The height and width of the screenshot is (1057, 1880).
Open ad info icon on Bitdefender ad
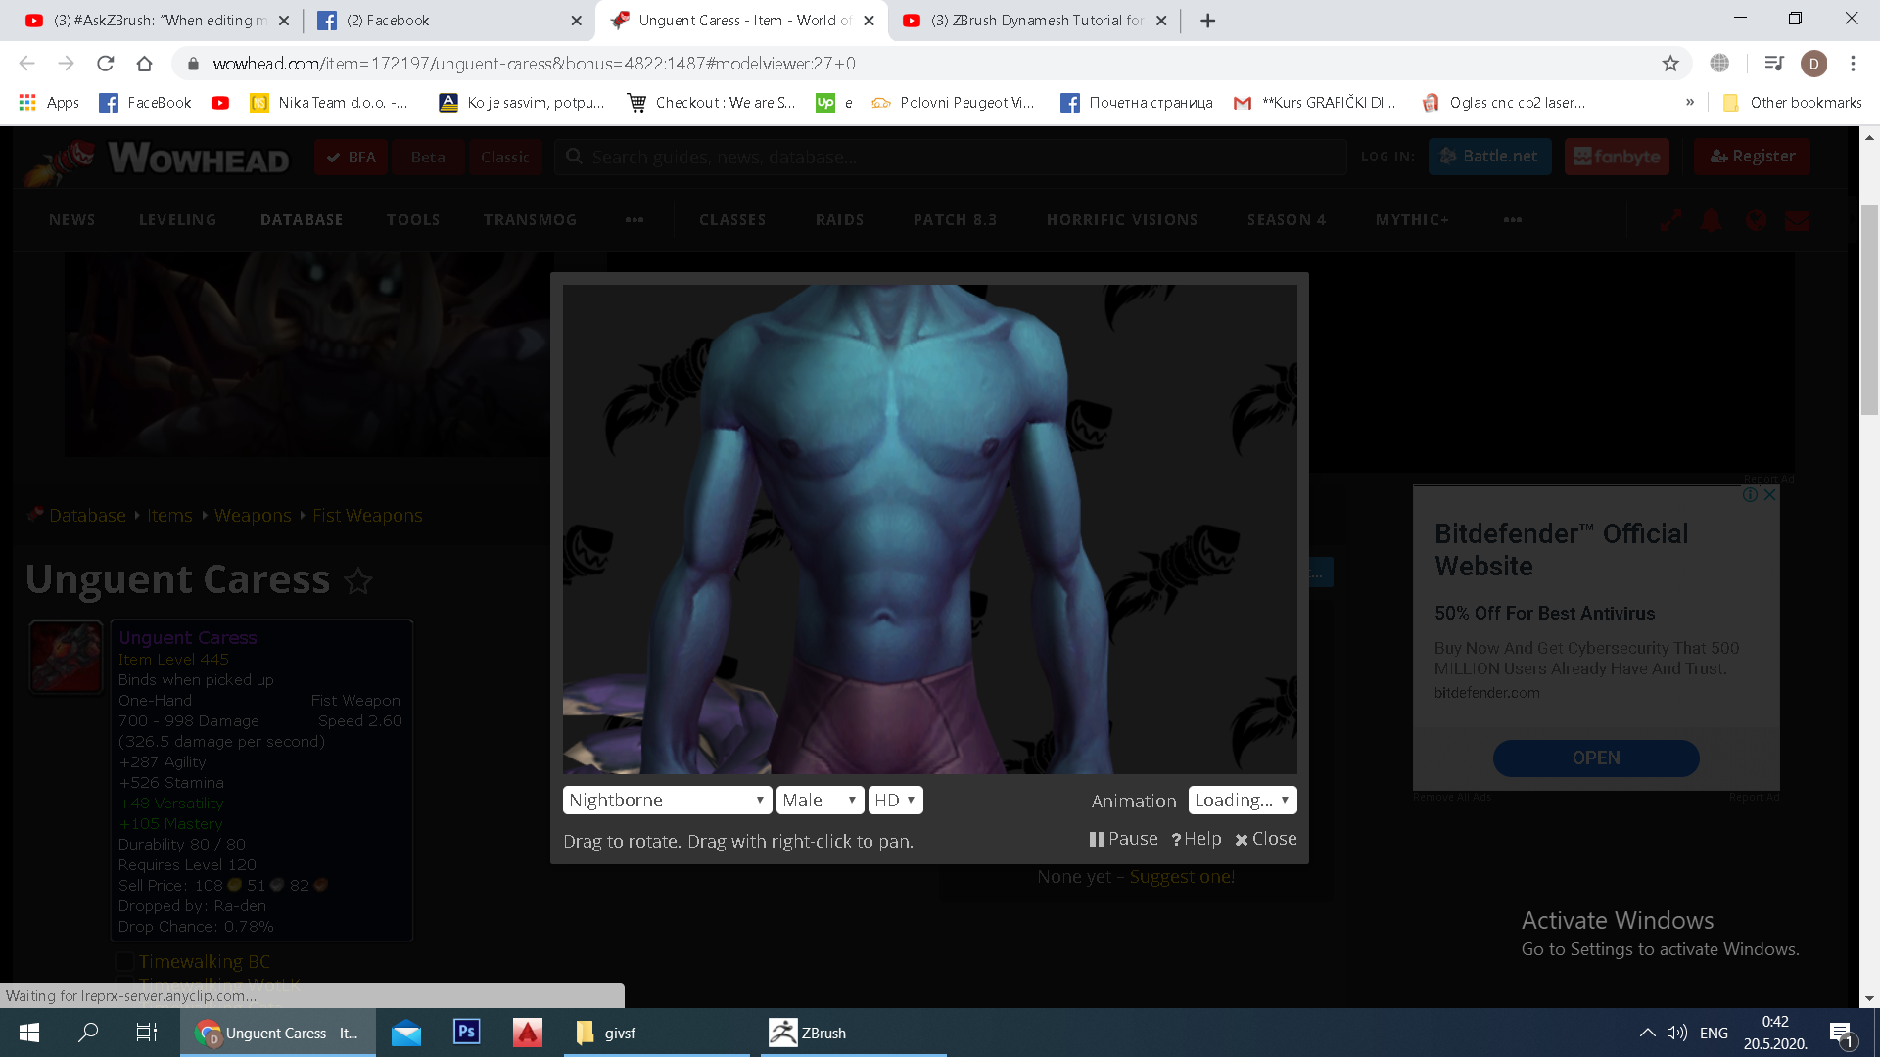coord(1750,495)
